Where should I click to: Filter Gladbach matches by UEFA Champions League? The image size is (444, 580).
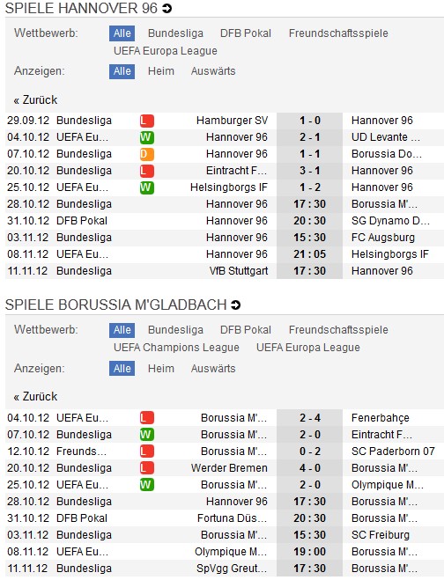point(177,348)
